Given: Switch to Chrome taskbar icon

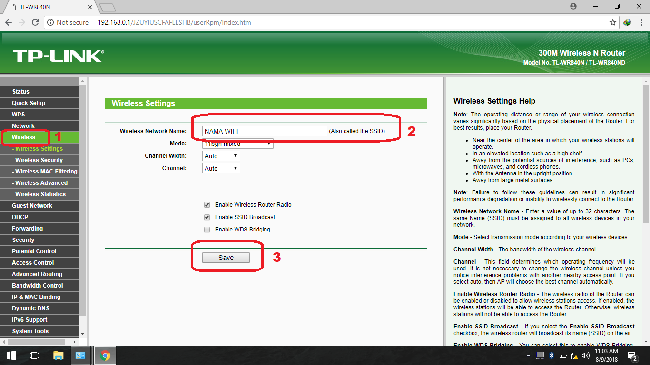Looking at the screenshot, I should (105, 355).
